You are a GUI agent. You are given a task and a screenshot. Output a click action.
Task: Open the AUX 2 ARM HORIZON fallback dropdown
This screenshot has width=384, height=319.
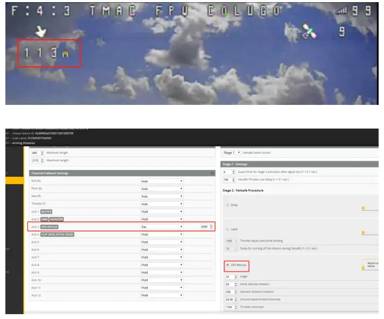pyautogui.click(x=162, y=219)
